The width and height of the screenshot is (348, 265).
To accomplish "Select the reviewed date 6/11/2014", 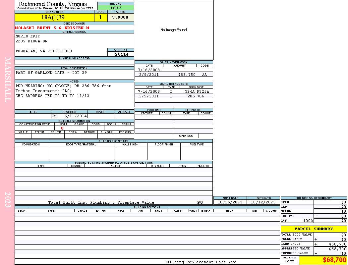I will point(76,116).
